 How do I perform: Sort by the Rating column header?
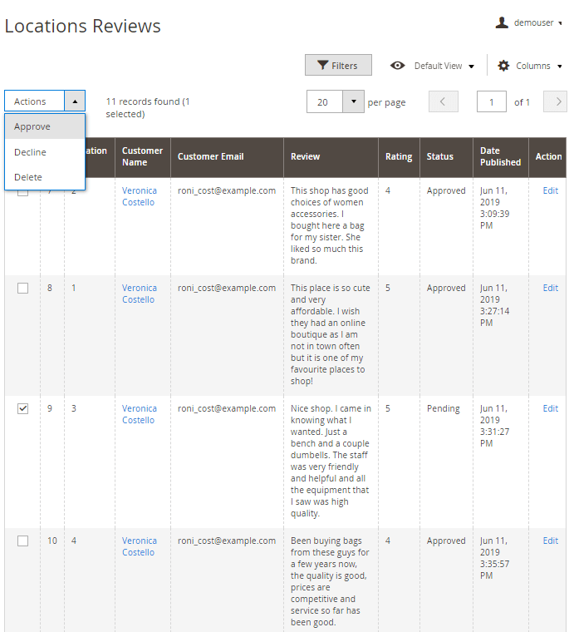click(399, 156)
